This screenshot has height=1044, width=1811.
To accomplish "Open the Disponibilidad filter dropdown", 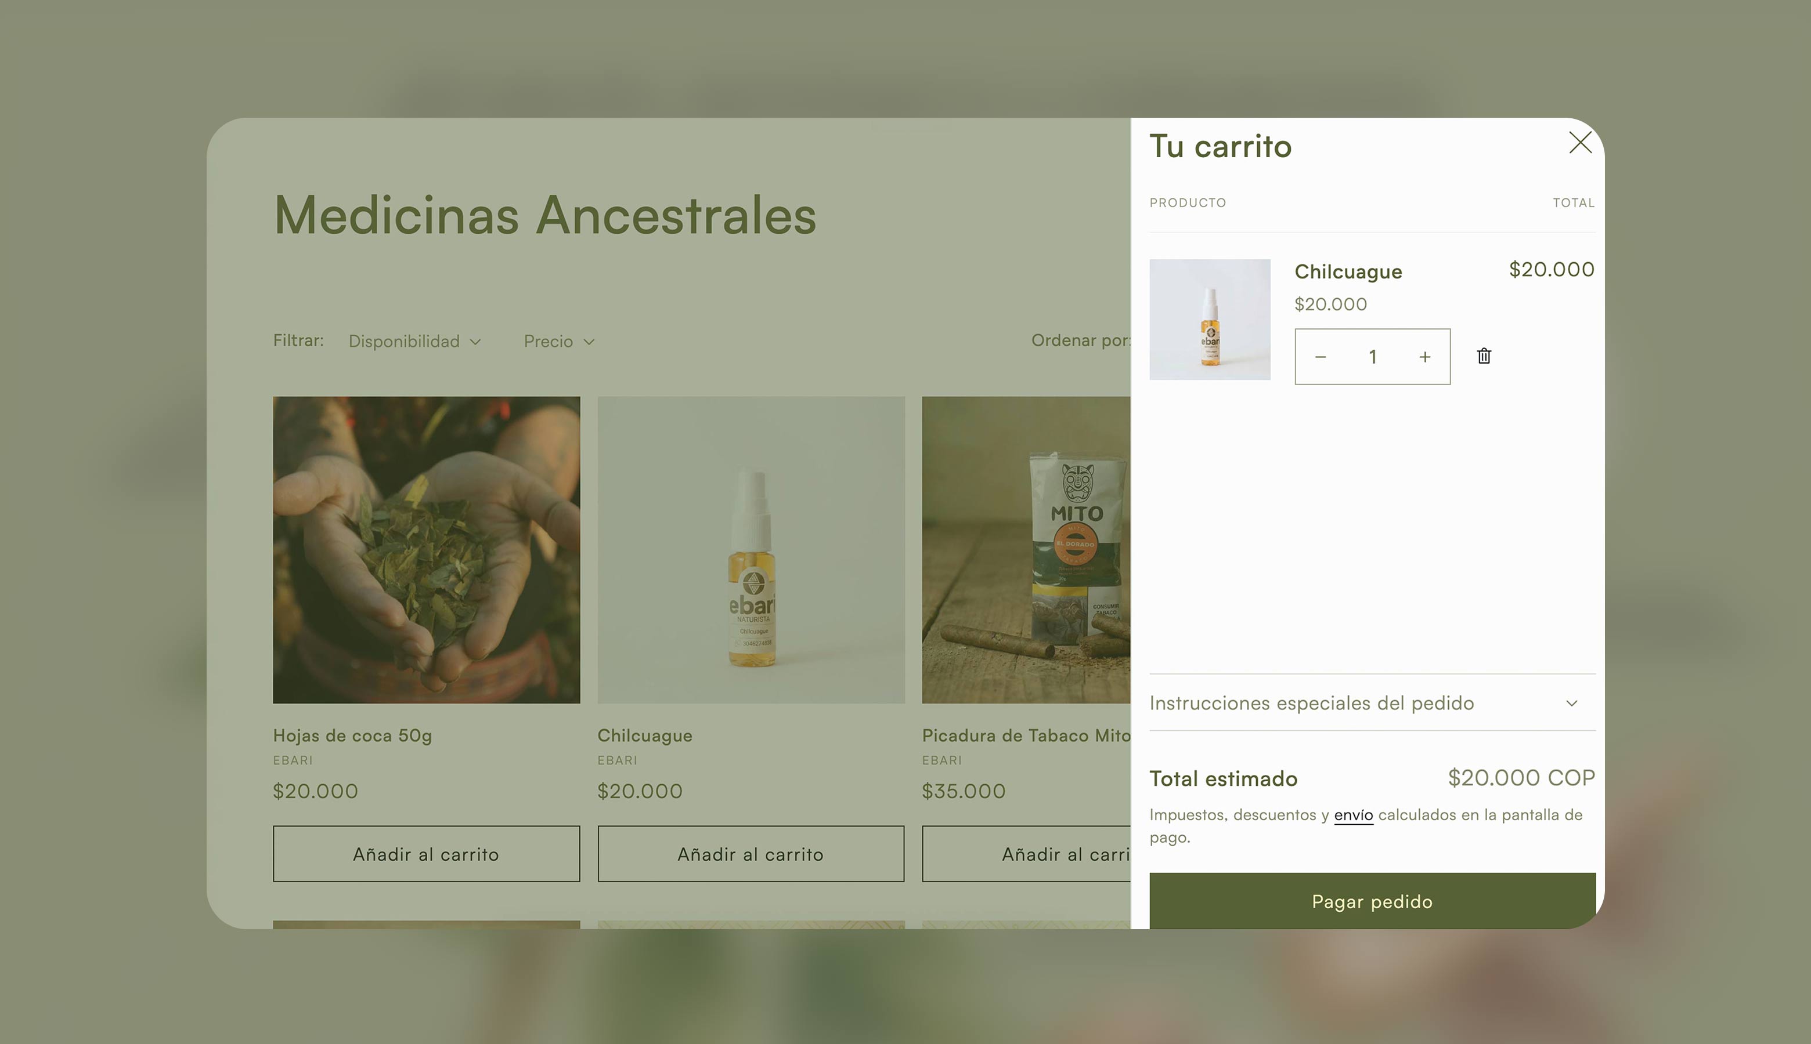I will 414,341.
